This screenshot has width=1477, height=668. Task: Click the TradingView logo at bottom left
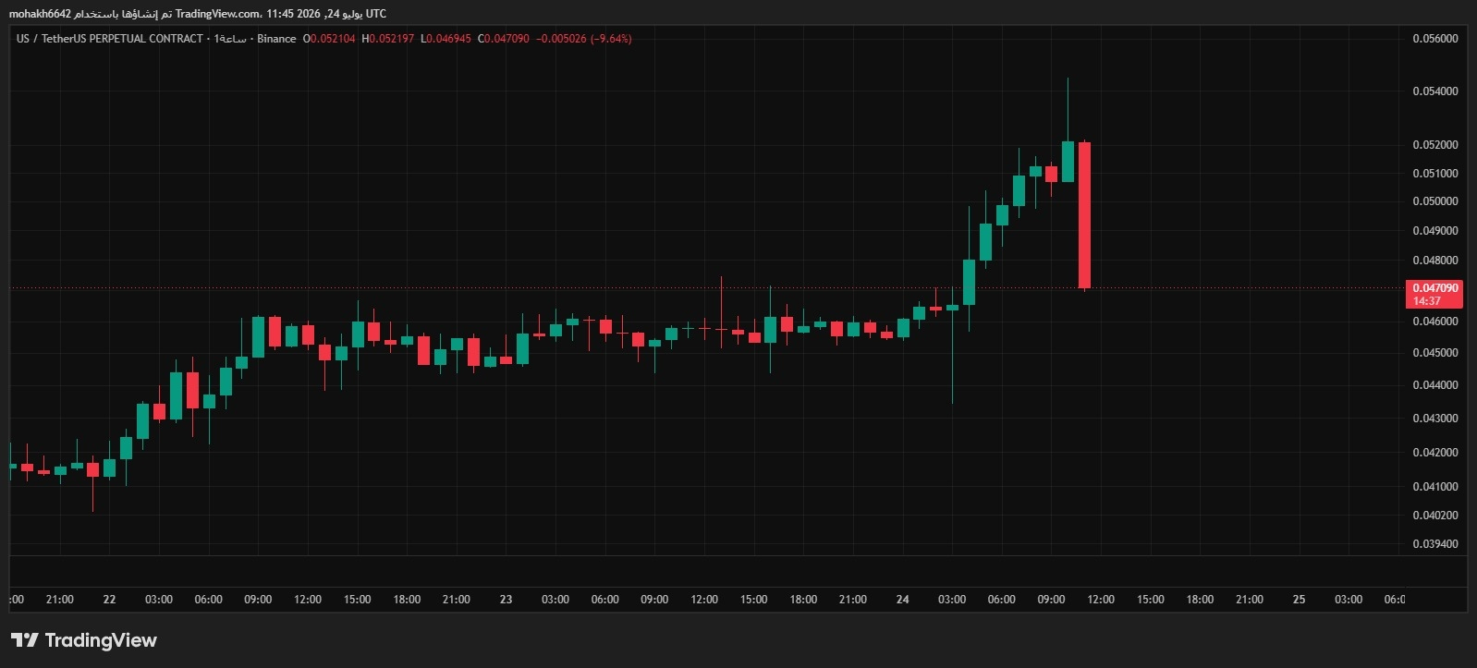point(84,640)
